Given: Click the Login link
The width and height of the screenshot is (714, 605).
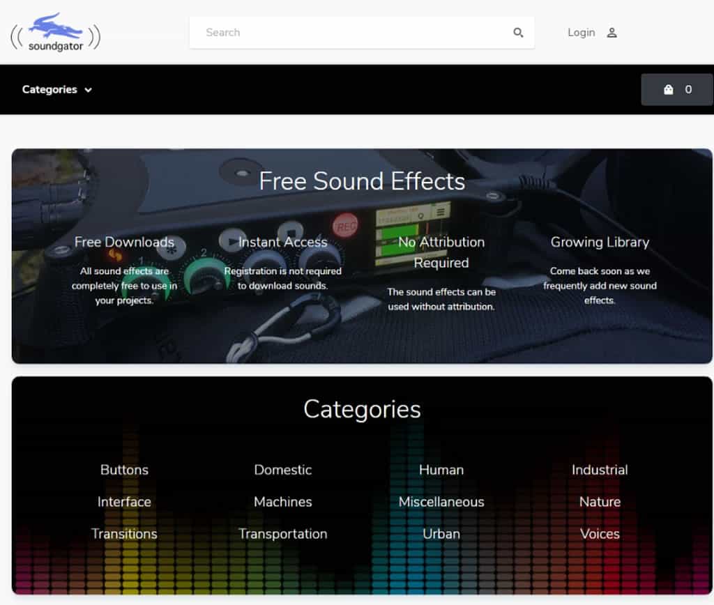Looking at the screenshot, I should pyautogui.click(x=581, y=33).
